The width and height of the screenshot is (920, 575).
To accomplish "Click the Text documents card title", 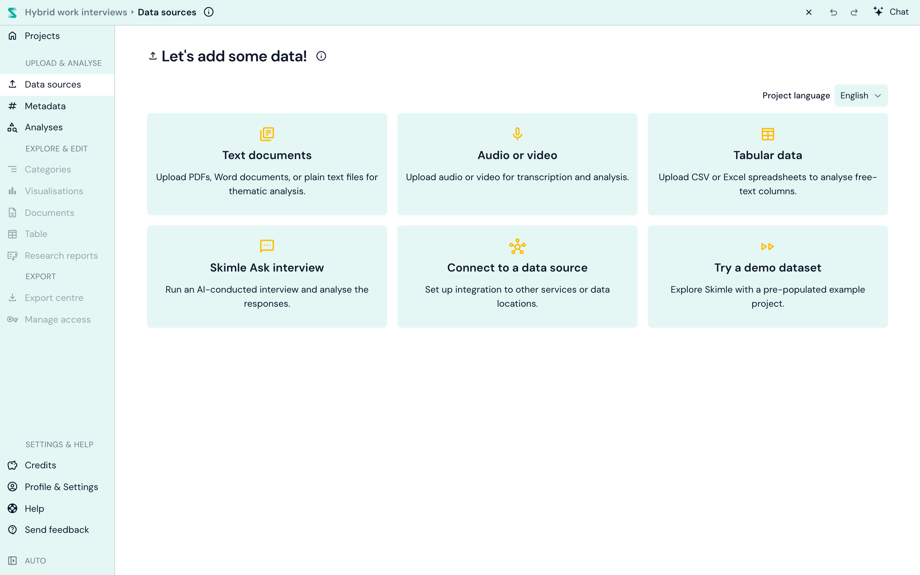I will tap(267, 155).
